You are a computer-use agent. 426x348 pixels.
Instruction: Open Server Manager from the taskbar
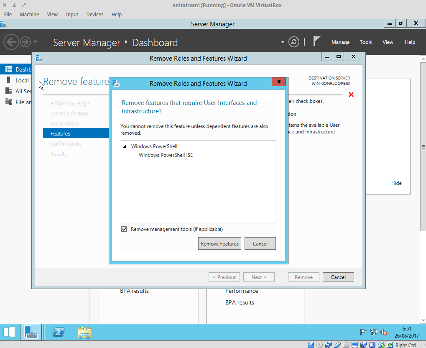31,332
